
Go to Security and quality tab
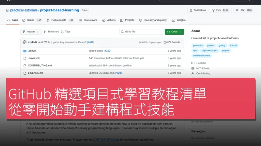pos(153,20)
